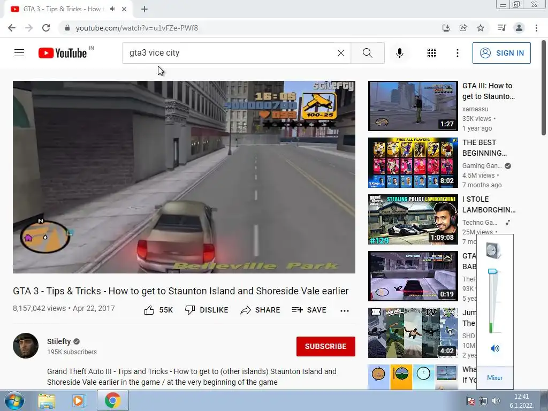Click the video player to pause

click(184, 177)
